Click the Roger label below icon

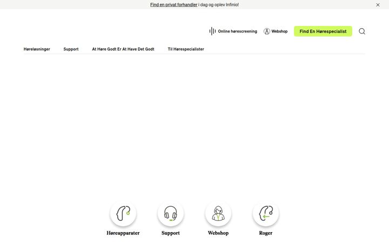coord(266,233)
